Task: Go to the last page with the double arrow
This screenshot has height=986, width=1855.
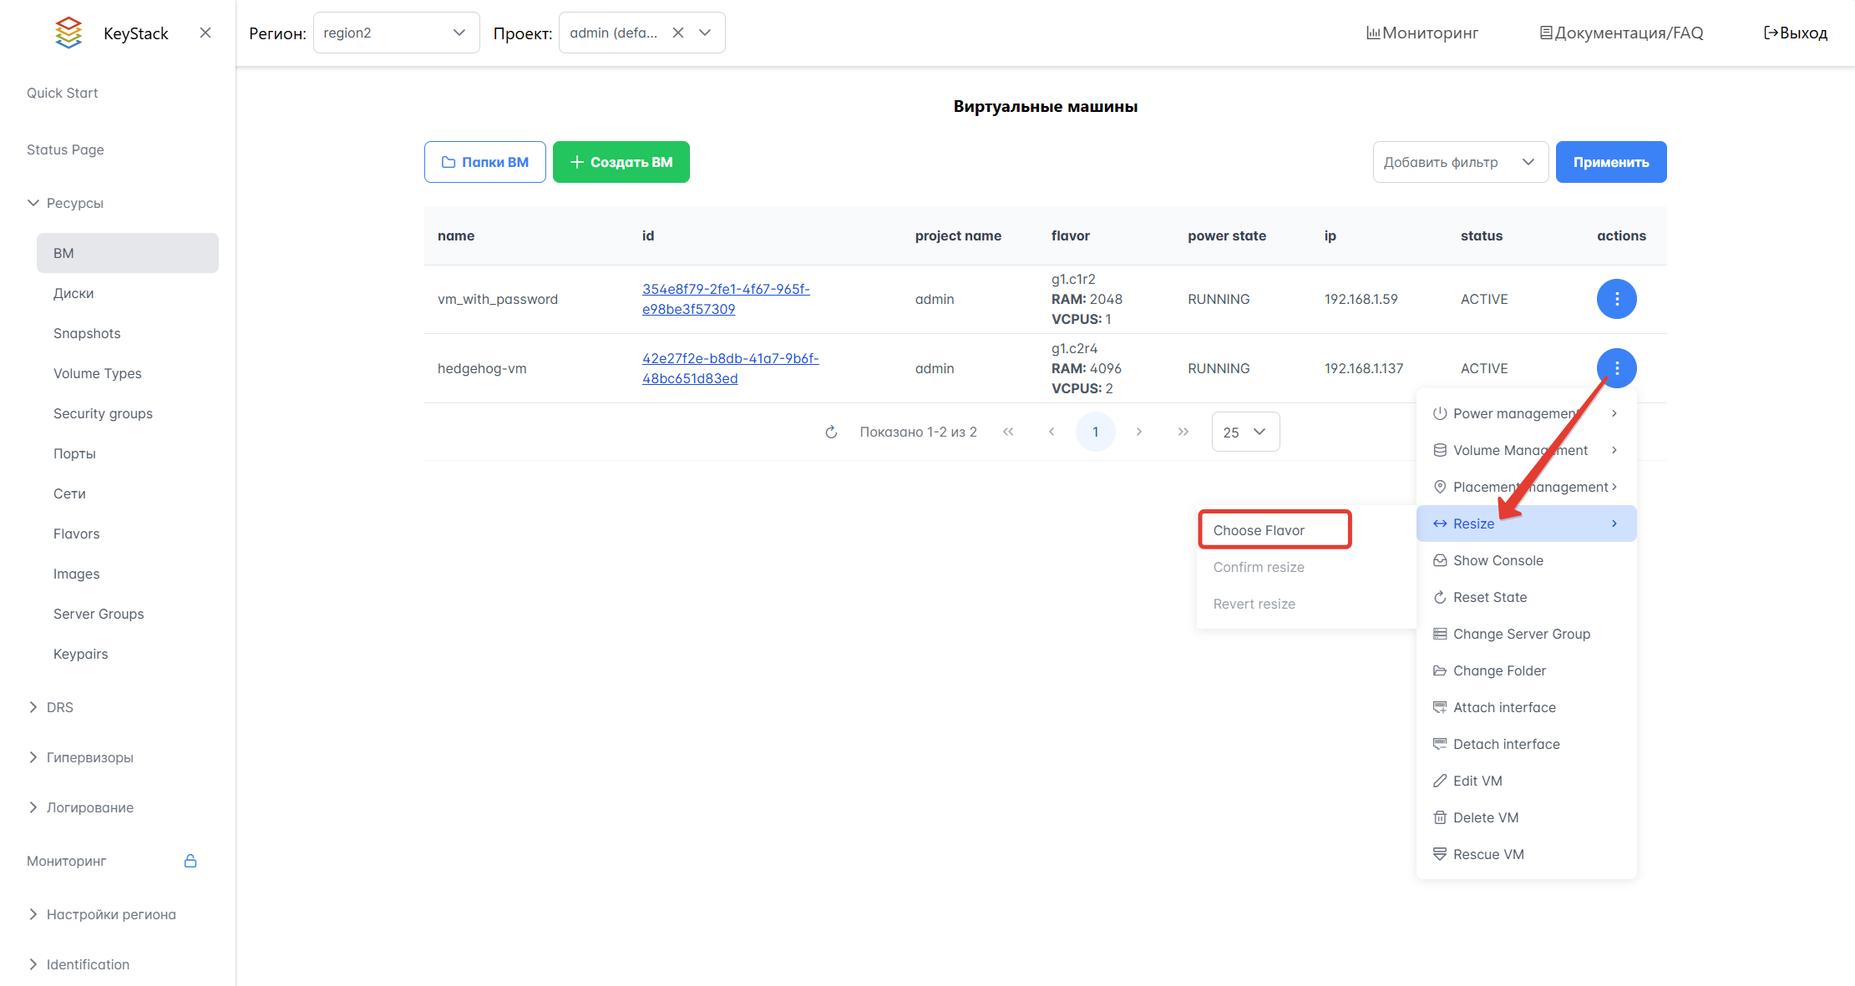Action: 1183,432
